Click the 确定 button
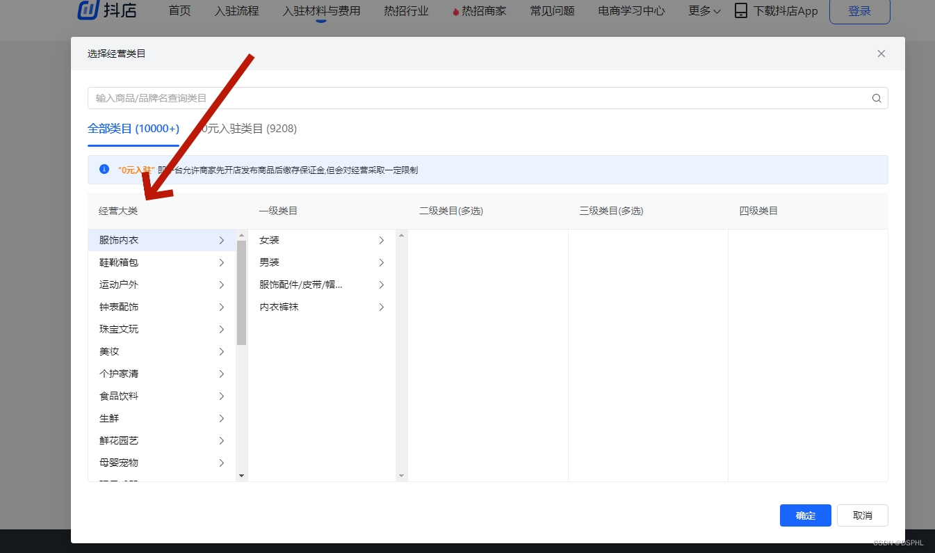The image size is (935, 553). tap(806, 515)
